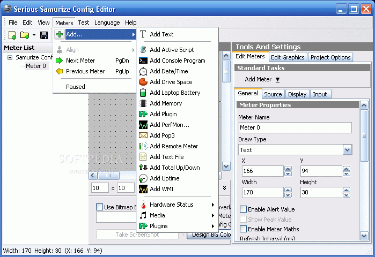375x257 pixels.
Task: Click the Meter Name input field
Action: (295, 127)
